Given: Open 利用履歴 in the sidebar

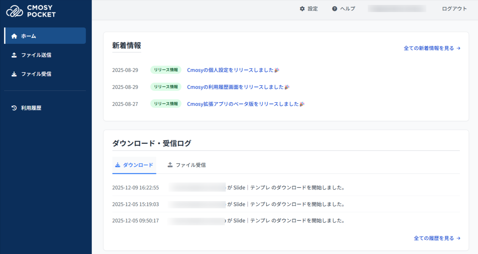Looking at the screenshot, I should [x=31, y=108].
